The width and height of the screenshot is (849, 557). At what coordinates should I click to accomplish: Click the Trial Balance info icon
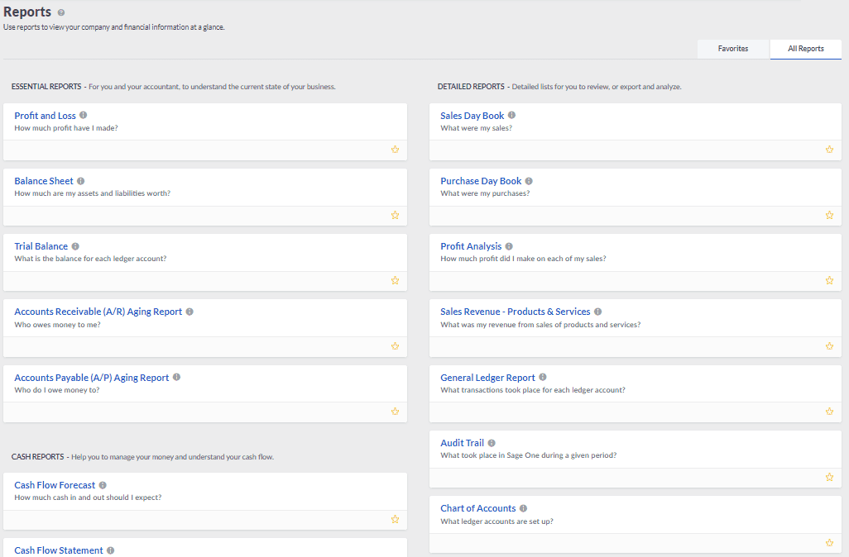(x=75, y=245)
